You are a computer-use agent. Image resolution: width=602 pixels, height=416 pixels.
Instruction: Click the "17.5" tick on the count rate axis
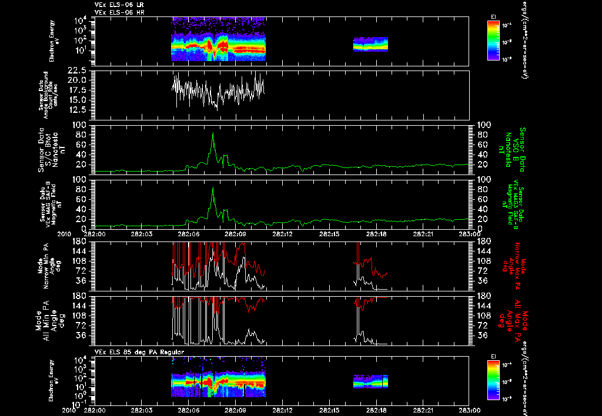pyautogui.click(x=77, y=90)
